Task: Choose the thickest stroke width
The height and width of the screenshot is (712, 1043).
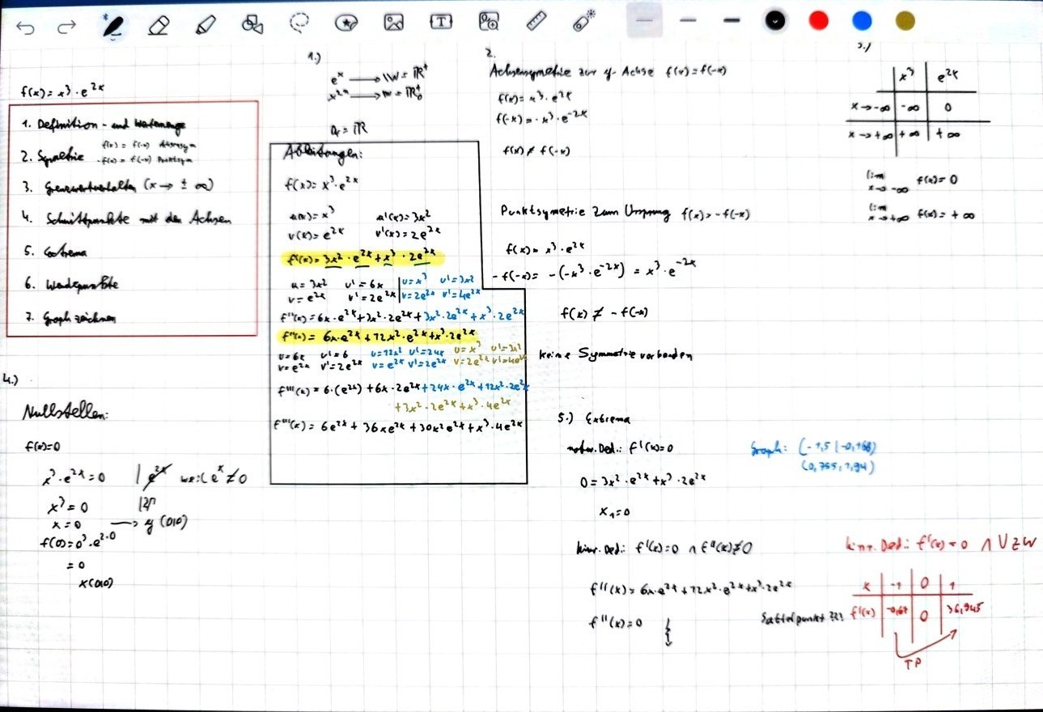Action: [732, 21]
